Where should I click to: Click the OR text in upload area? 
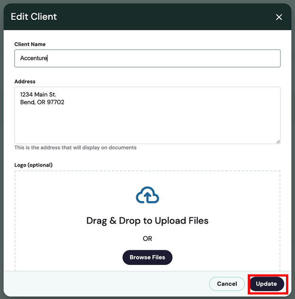[x=147, y=239]
